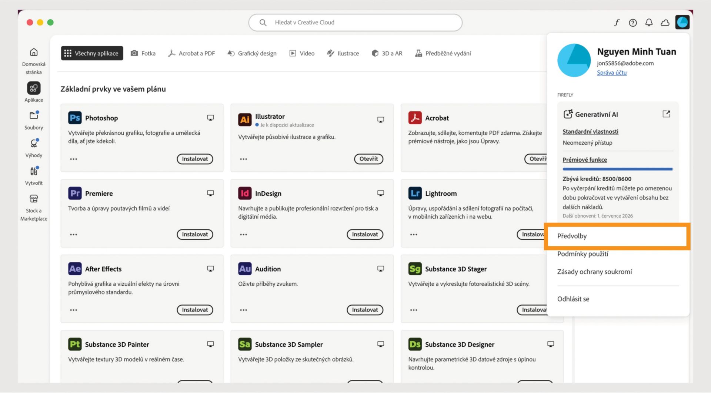Click the Hledat v Creative Cloud search field
The height and width of the screenshot is (393, 711).
[x=355, y=23]
